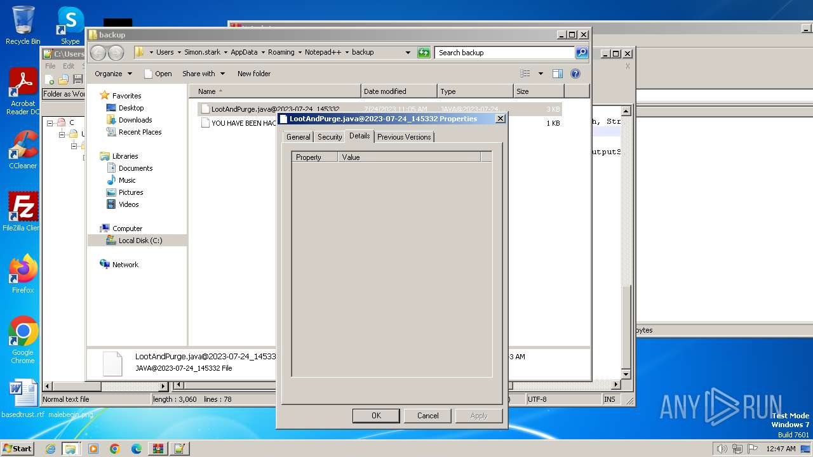Click the Start button
This screenshot has height=457, width=813.
[18, 448]
